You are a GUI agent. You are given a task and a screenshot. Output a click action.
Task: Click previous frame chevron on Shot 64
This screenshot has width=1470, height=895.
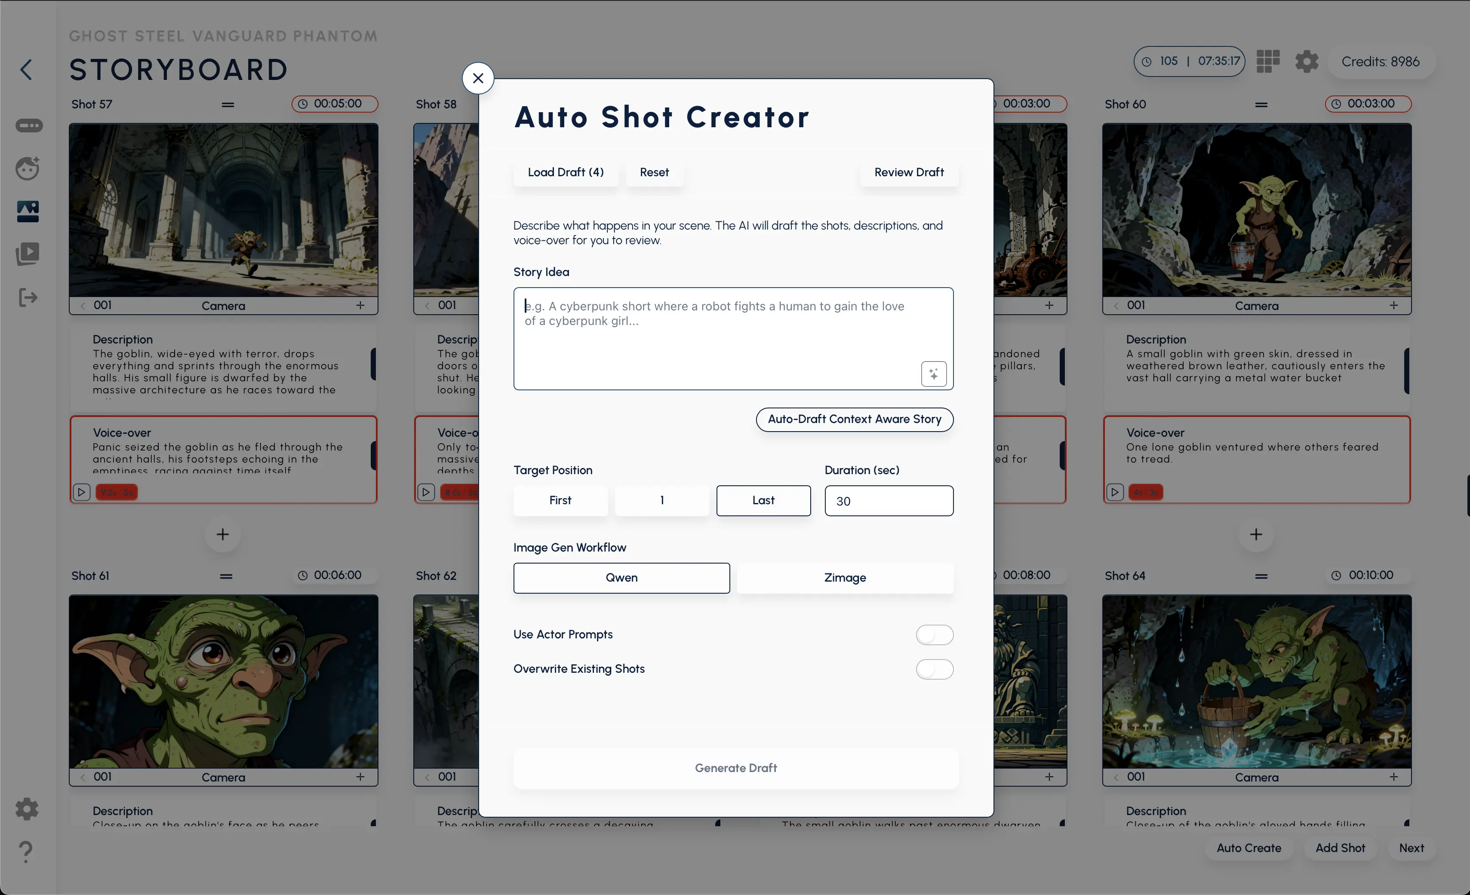pos(1116,777)
